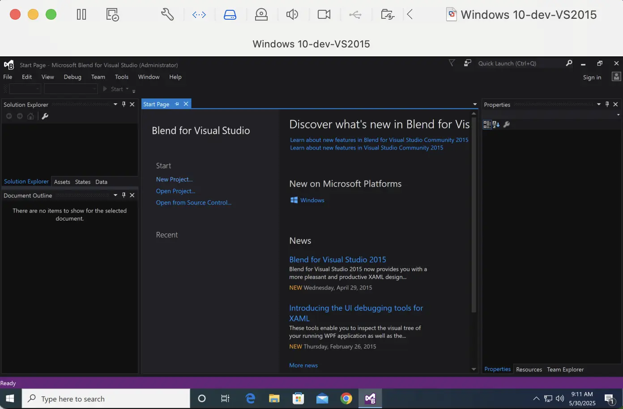This screenshot has height=409, width=623.
Task: Open Microsoft Edge from the taskbar
Action: pyautogui.click(x=250, y=398)
